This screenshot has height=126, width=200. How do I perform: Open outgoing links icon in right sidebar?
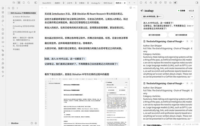click(151, 3)
